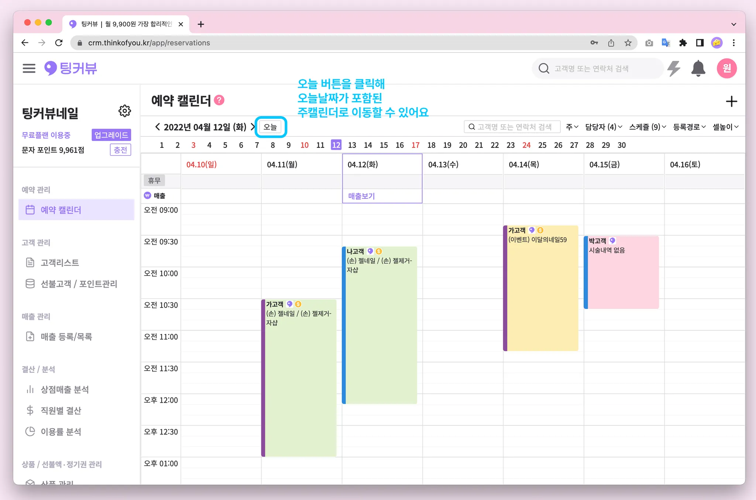The width and height of the screenshot is (756, 500).
Task: Click the 오늘 button
Action: click(x=270, y=127)
